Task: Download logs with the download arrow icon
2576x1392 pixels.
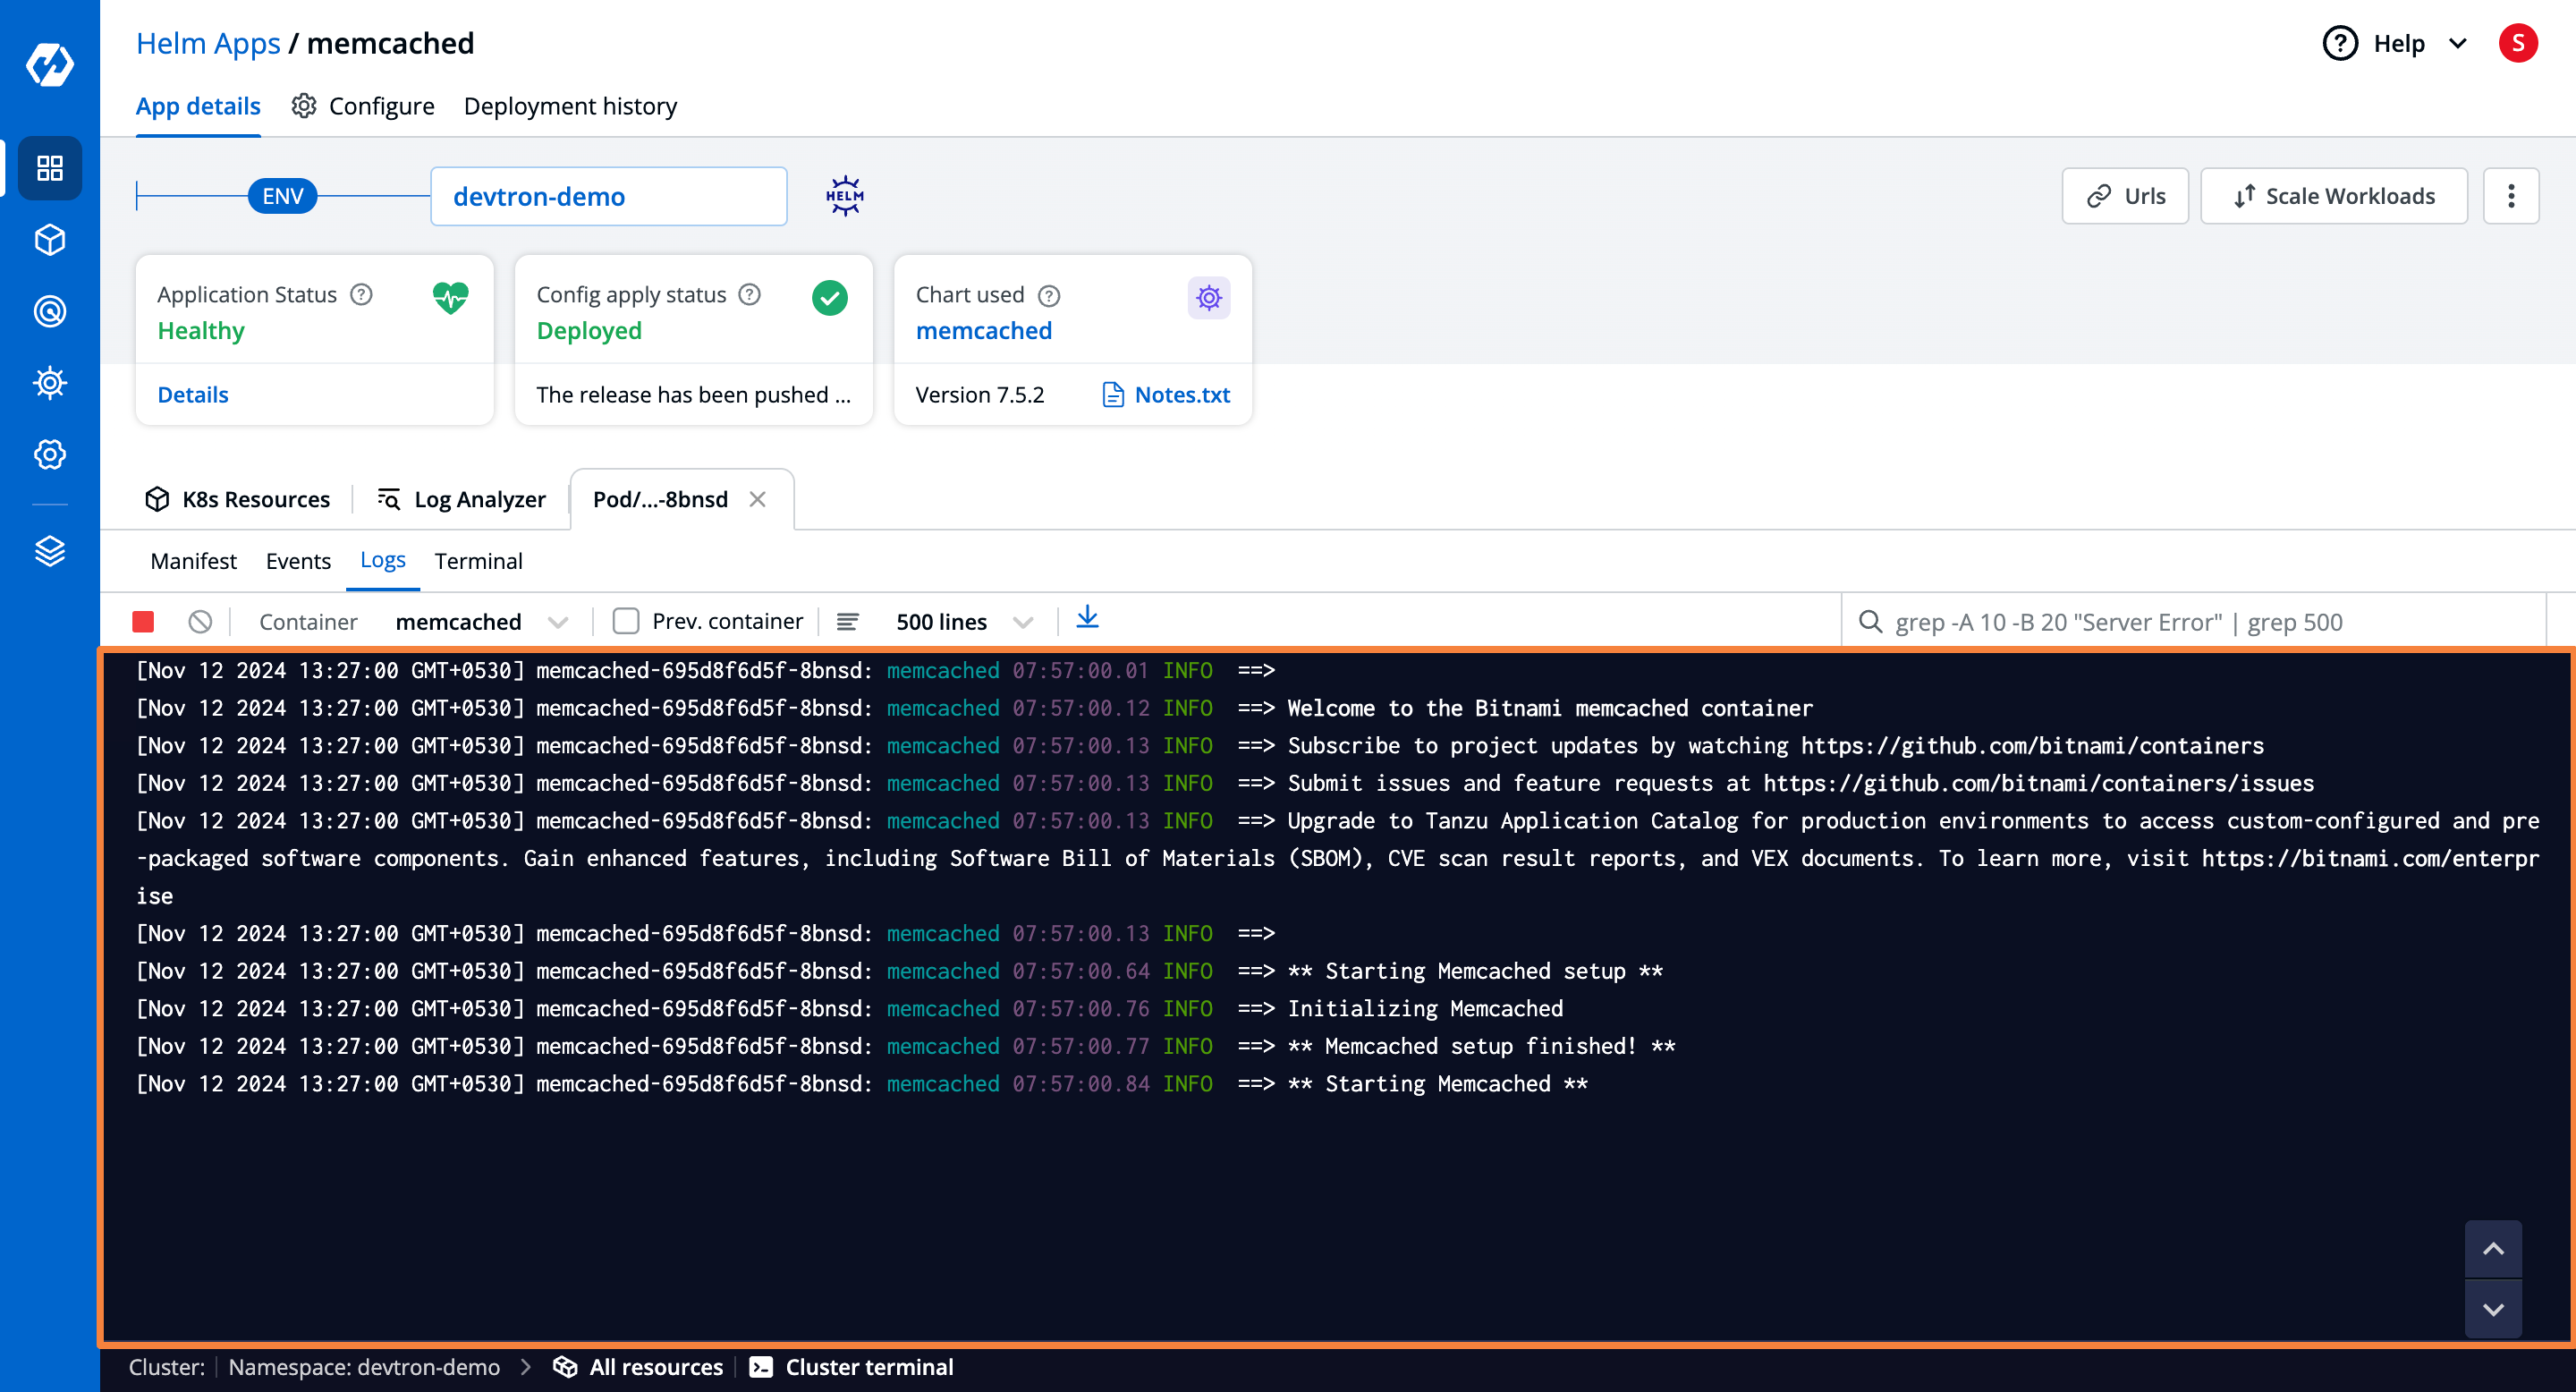Action: (1087, 619)
